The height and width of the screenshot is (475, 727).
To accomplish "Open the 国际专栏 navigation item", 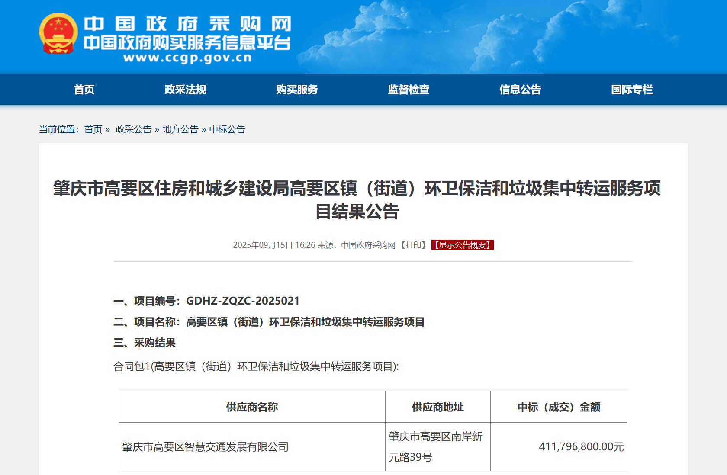I will pyautogui.click(x=632, y=90).
